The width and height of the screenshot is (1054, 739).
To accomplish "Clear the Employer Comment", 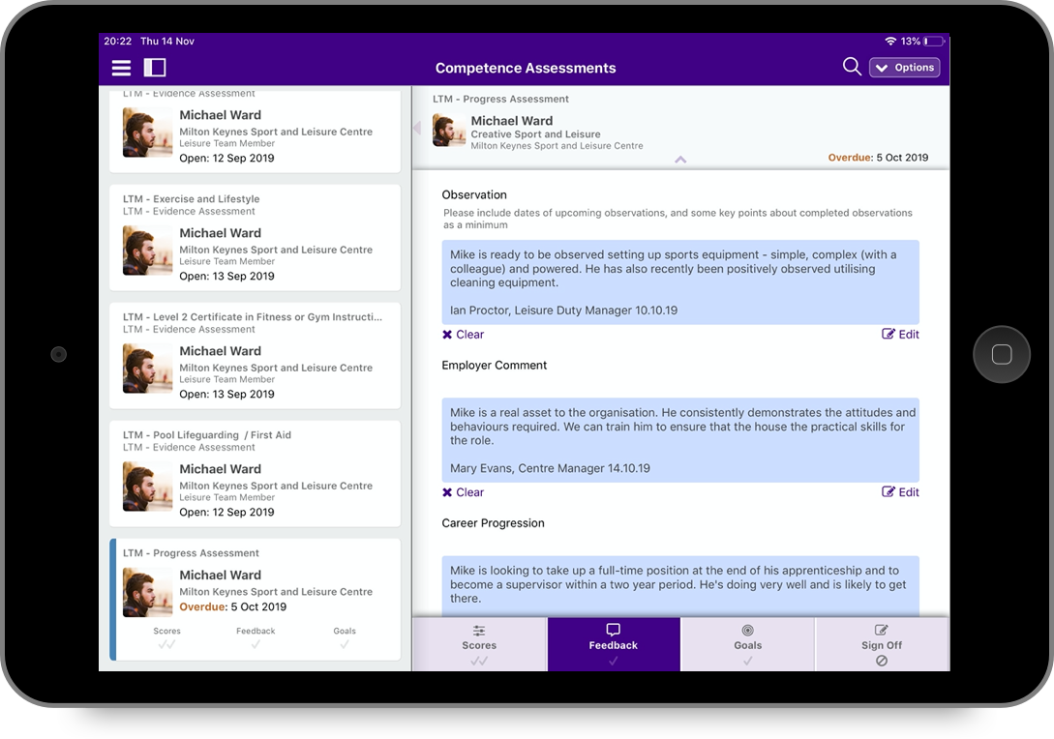I will [x=464, y=492].
